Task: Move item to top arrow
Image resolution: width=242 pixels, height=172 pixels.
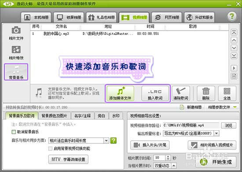Action: click(x=234, y=33)
